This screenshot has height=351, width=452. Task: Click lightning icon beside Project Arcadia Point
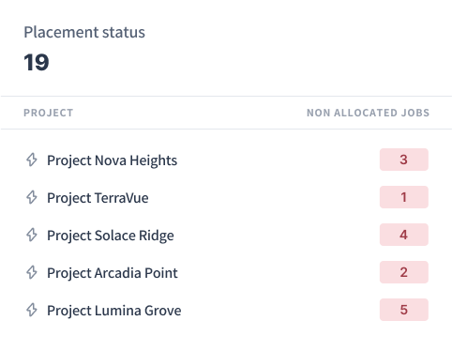tap(32, 272)
